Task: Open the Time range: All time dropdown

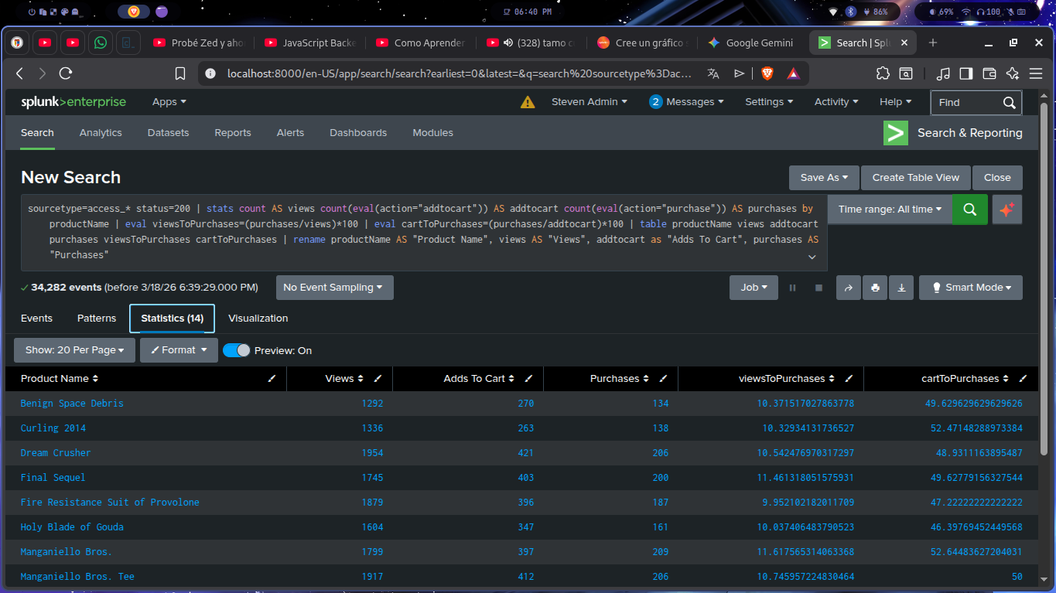Action: pos(890,210)
